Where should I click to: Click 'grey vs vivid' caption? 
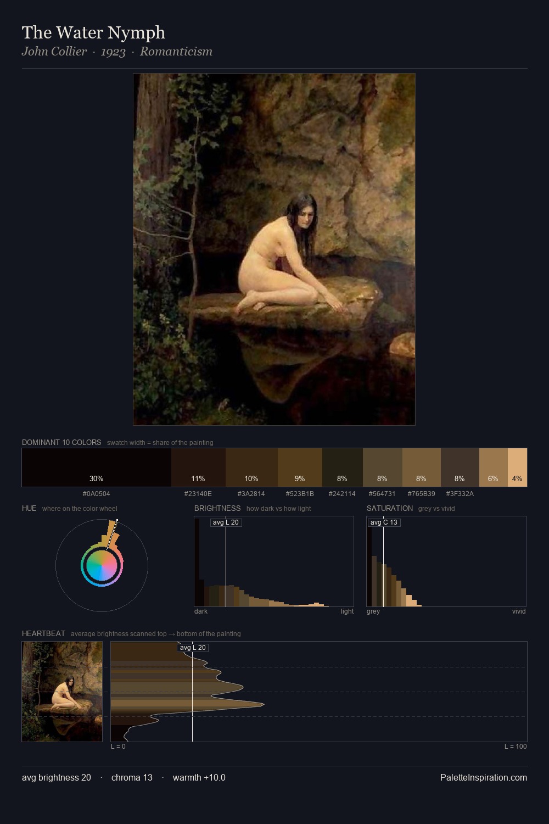pos(436,509)
